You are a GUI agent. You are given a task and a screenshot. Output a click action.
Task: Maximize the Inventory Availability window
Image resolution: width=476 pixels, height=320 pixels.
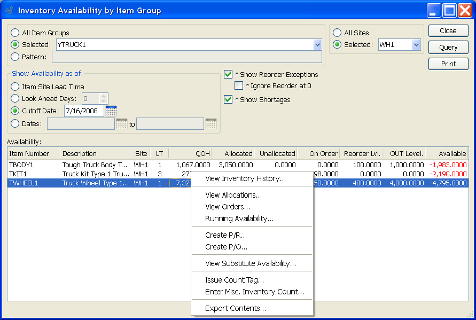click(450, 10)
